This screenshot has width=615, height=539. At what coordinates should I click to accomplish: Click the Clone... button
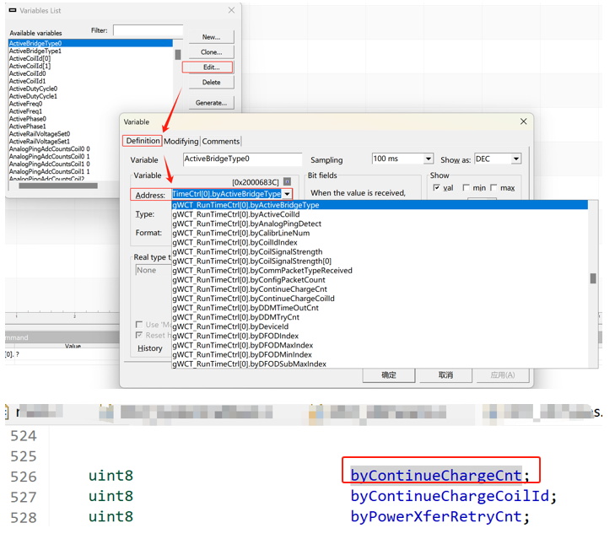[x=211, y=52]
